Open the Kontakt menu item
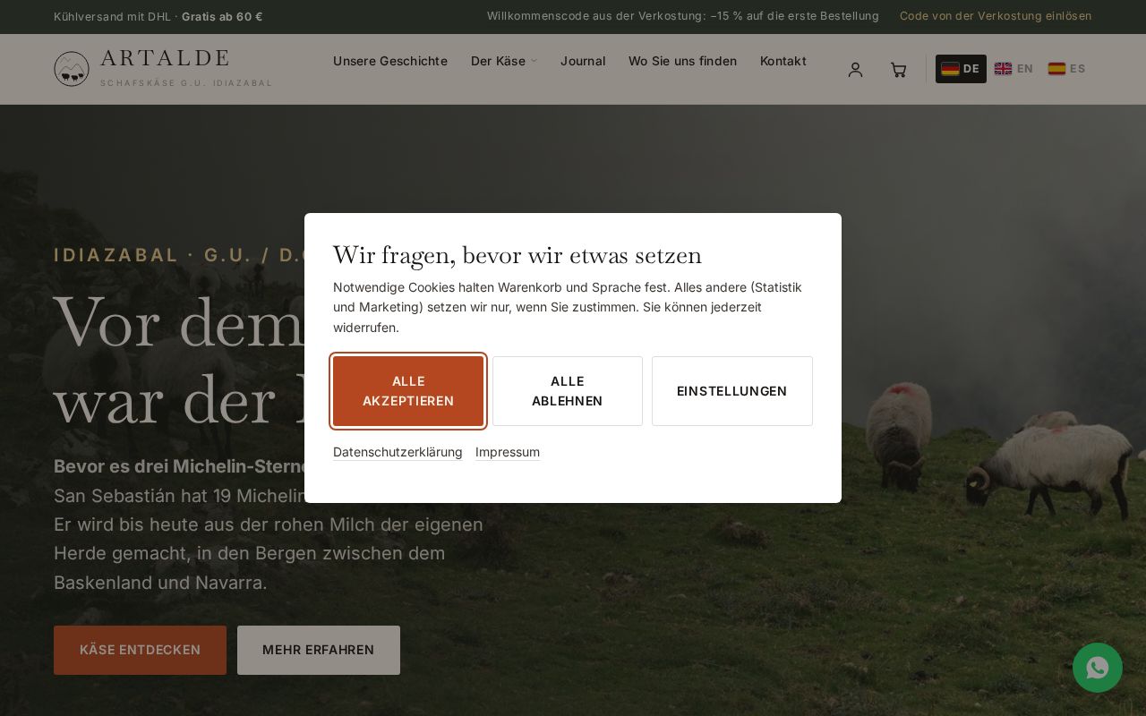 [x=783, y=61]
